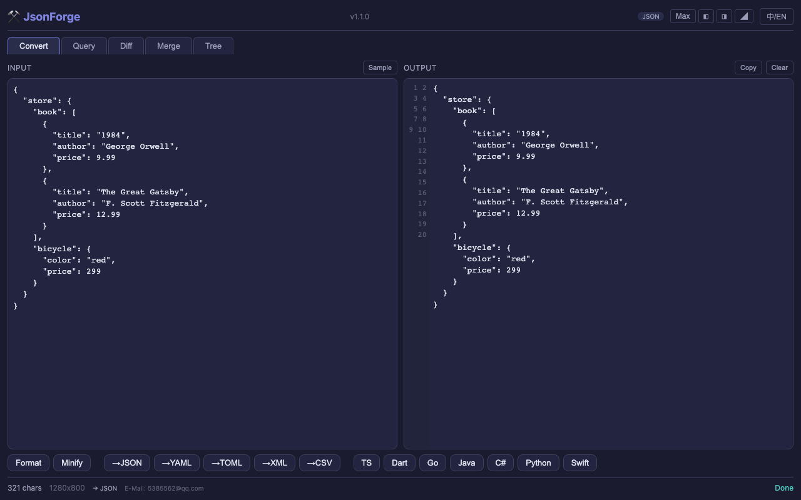Open the Tree tab

coord(213,46)
